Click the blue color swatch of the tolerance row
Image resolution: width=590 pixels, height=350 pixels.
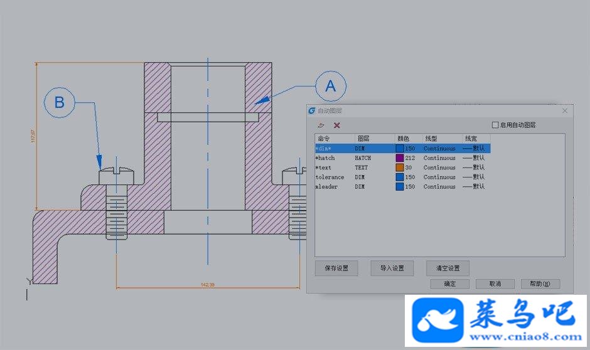[400, 177]
